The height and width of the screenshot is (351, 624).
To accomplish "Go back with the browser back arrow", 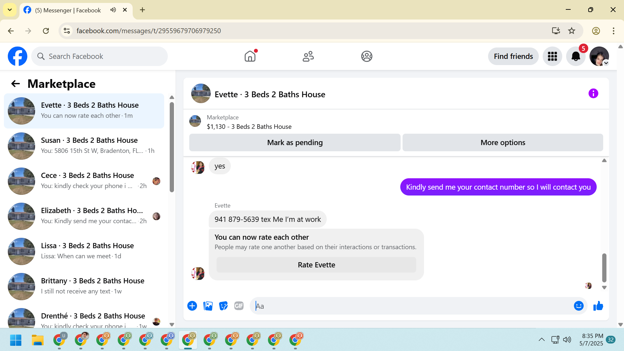I will [x=11, y=31].
